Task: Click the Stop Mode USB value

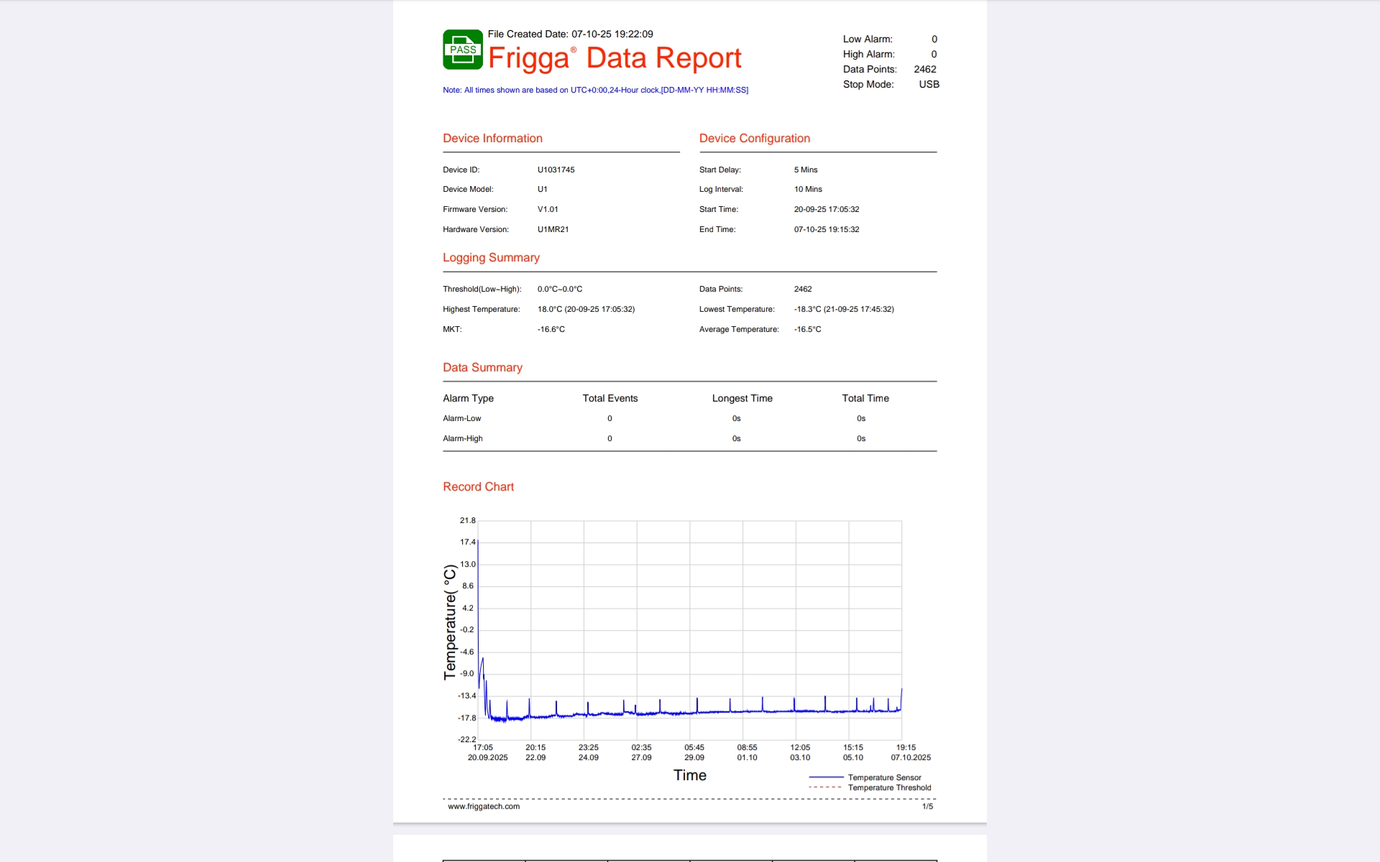Action: (x=929, y=84)
